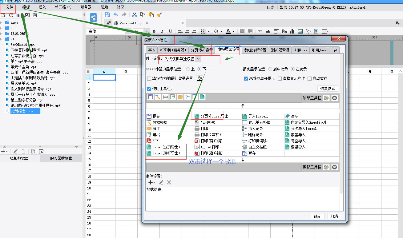The height and width of the screenshot is (238, 403).
Task: Click the 确定 button
Action: click(317, 216)
